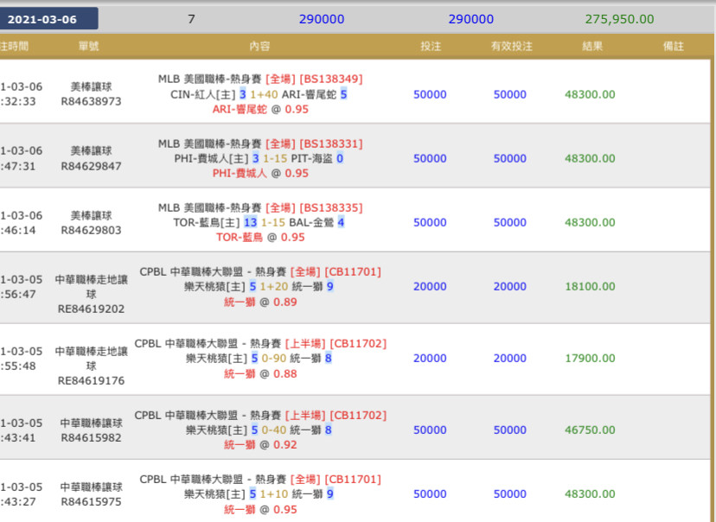
Task: Select order number R84629803
Action: pyautogui.click(x=92, y=230)
